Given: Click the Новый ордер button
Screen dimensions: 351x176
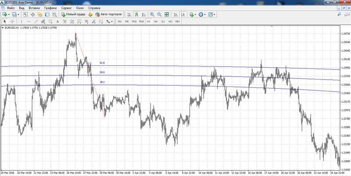Looking at the screenshot, I should 73,14.
